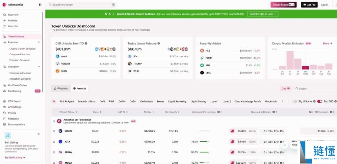Screen dimensions: 337x164
Task: Close the Self Listing card
Action: click(39, 134)
